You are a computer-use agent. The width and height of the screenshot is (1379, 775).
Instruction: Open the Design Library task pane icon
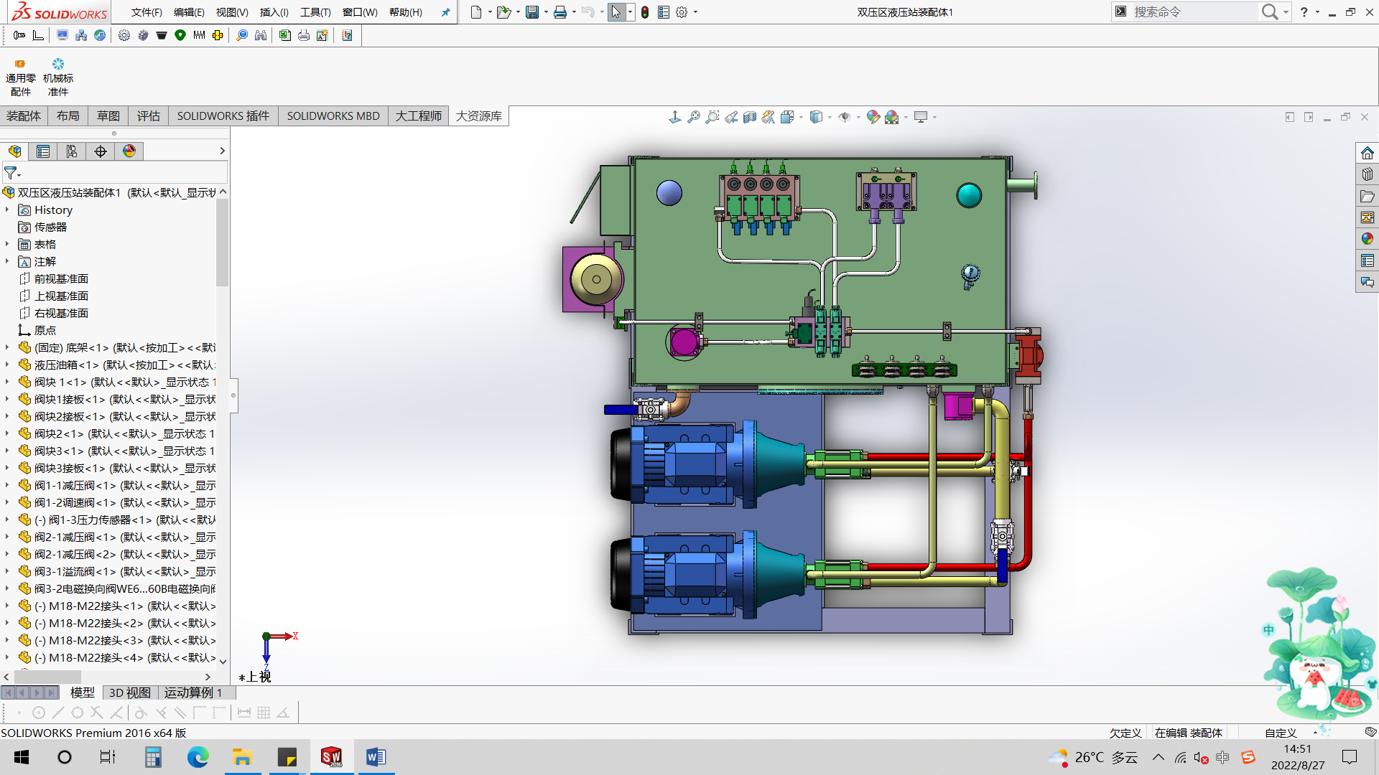click(x=1367, y=175)
